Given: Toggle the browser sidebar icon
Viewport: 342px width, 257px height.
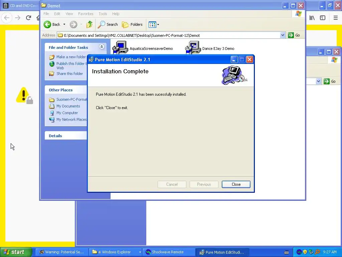Looking at the screenshot, I should pos(323,18).
